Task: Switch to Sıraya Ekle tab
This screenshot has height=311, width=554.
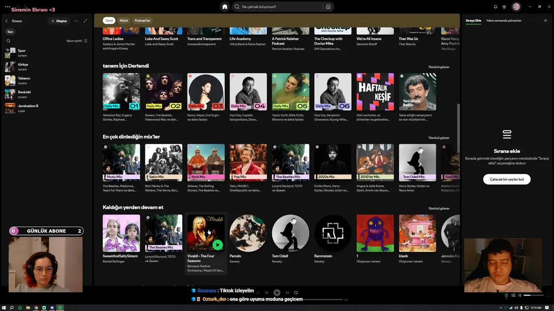Action: click(x=473, y=20)
